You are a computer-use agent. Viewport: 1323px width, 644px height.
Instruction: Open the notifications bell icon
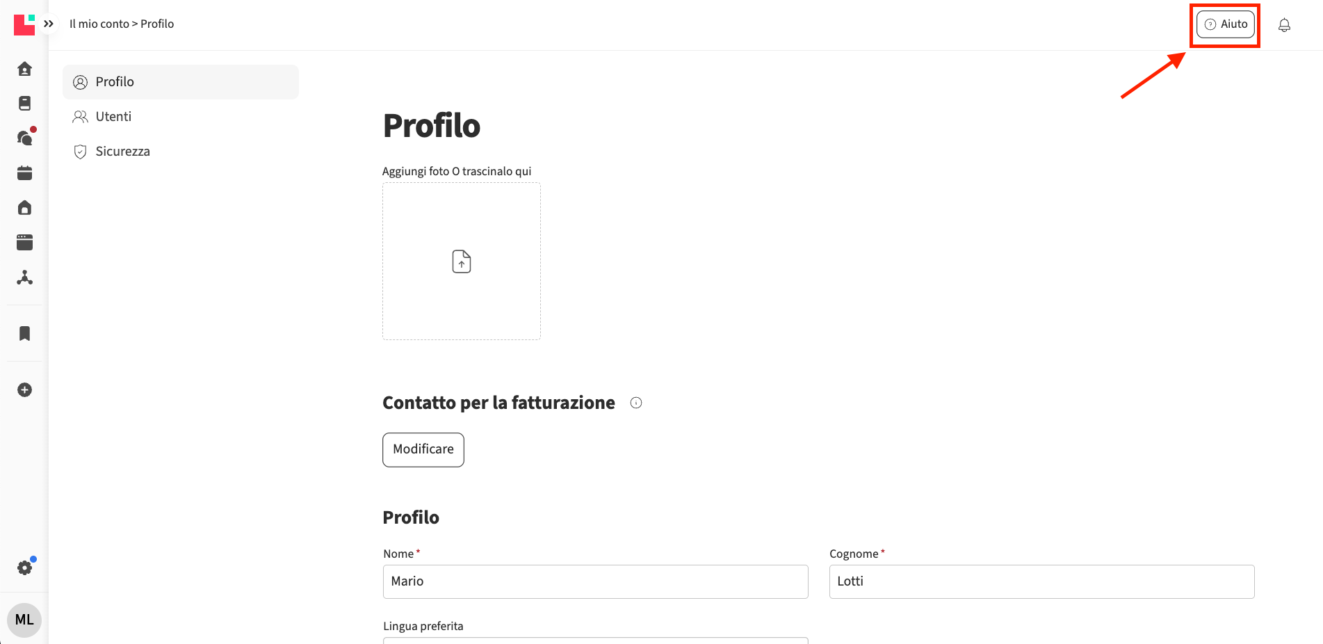click(x=1284, y=24)
